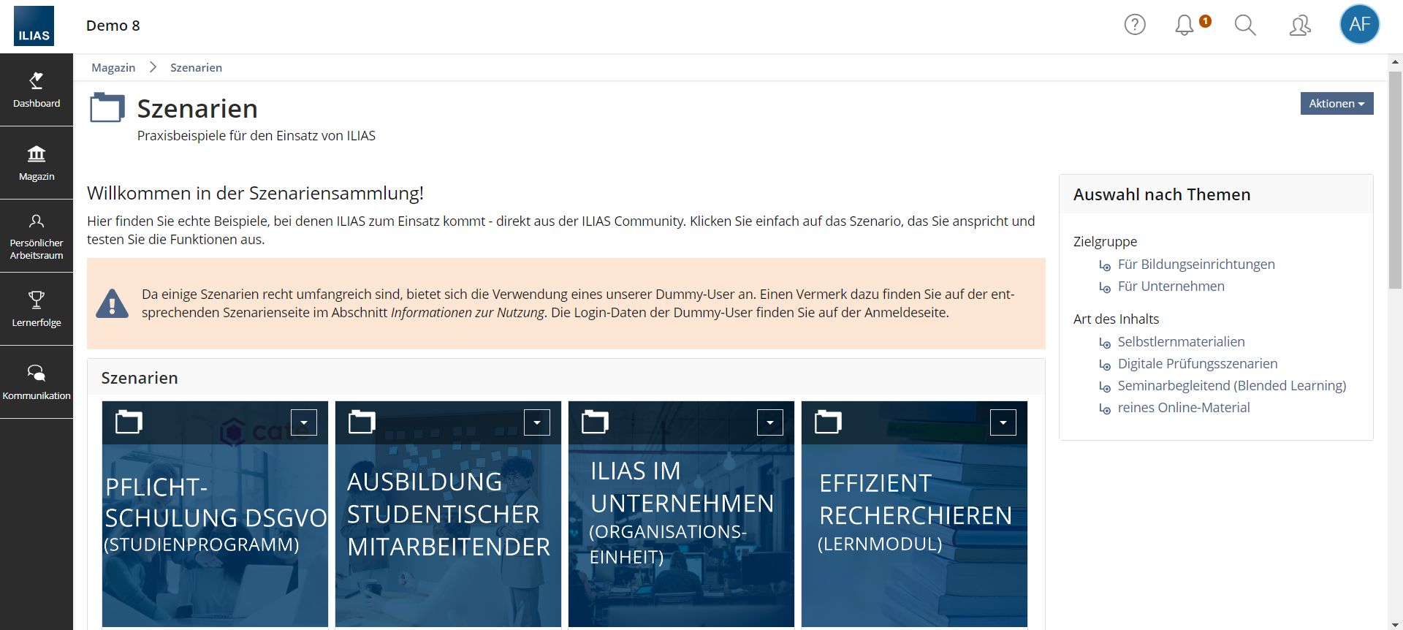Open the Pflichtschulung DSGVO scenario tile

point(215,515)
